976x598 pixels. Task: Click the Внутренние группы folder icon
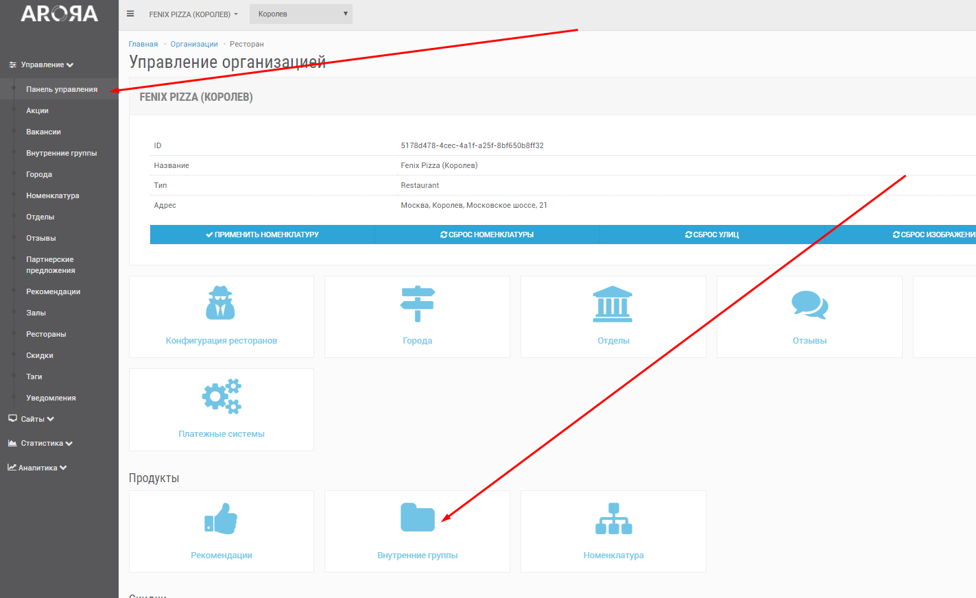(x=418, y=518)
